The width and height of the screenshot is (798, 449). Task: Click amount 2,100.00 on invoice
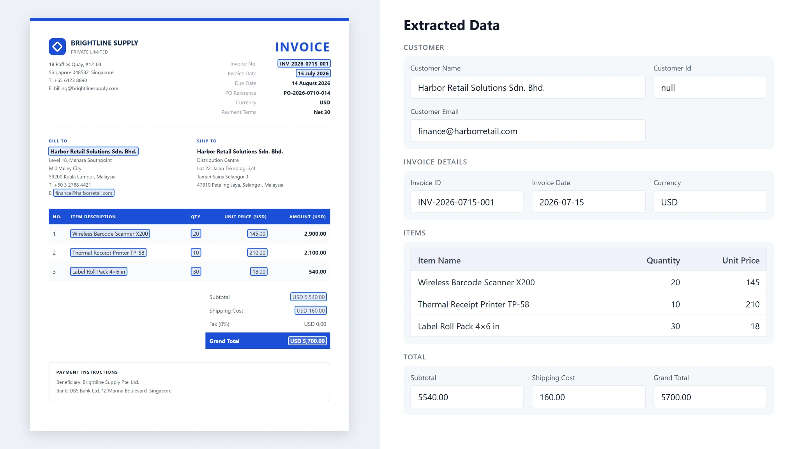[x=315, y=253]
